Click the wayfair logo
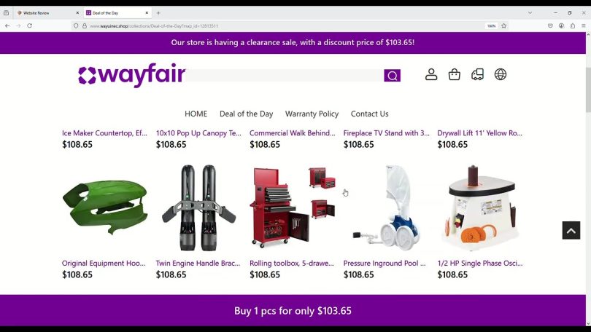Screen dimensions: 591x332 pos(131,75)
